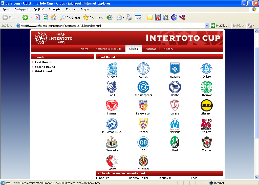Viewport: 259px width, 185px height.
Task: Click the Dnipro club crest
Action: click(206, 68)
